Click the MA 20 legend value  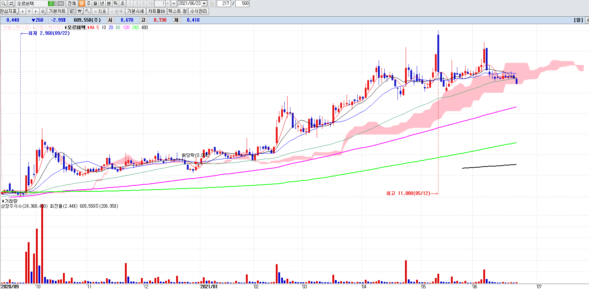pos(111,27)
